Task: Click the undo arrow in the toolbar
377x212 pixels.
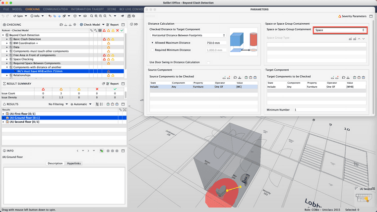Action: pyautogui.click(x=3, y=16)
